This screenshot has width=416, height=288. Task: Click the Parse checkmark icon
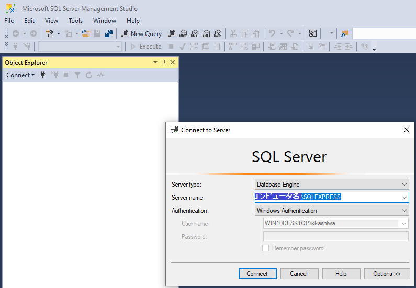pyautogui.click(x=182, y=47)
